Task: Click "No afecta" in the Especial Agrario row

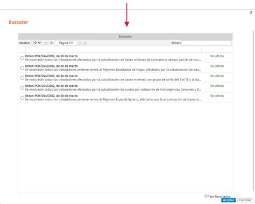Action: click(x=217, y=96)
